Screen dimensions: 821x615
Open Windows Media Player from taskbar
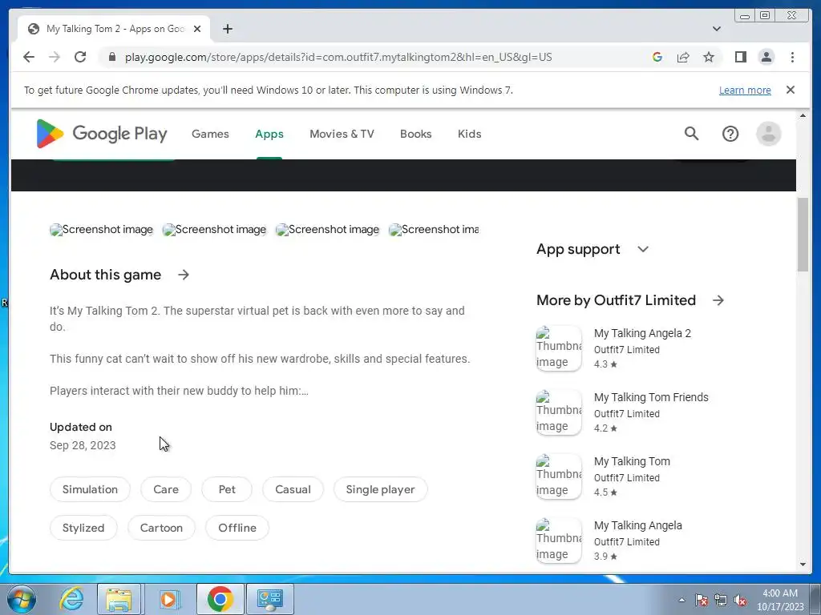click(x=168, y=599)
